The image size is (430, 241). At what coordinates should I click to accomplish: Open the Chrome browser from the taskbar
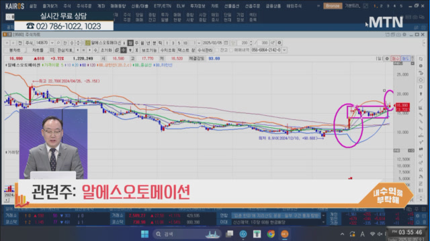pos(271,234)
